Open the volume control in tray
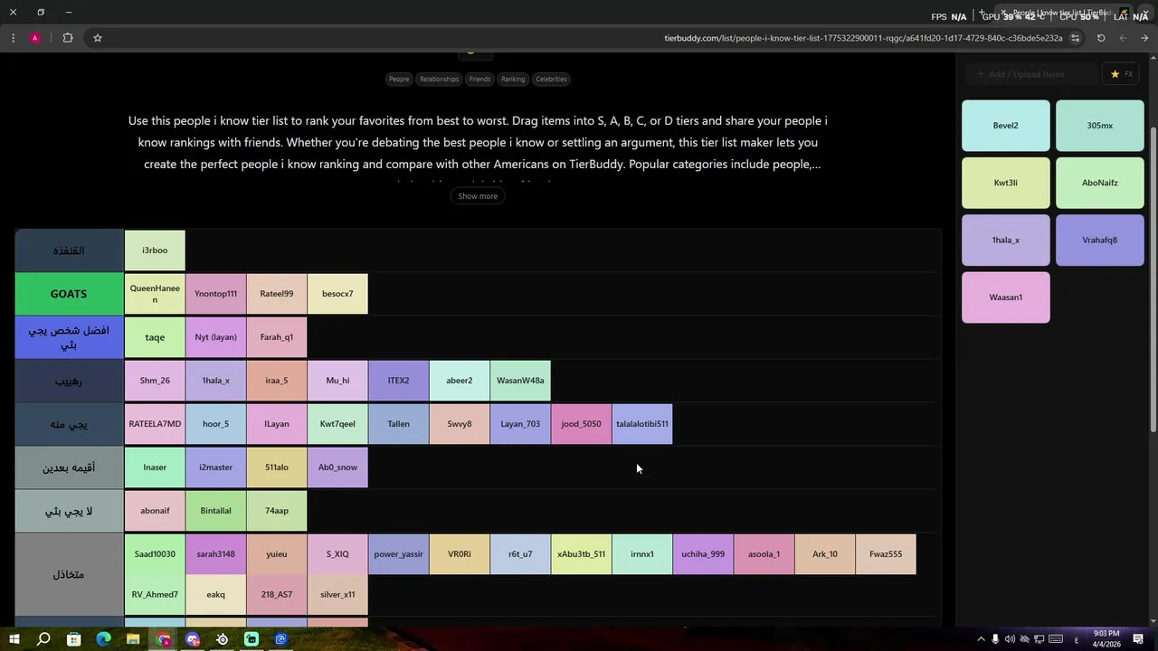This screenshot has width=1158, height=651. [1010, 639]
